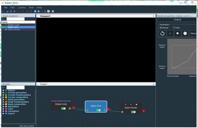Click the Save toolbar icon

(x=11, y=11)
